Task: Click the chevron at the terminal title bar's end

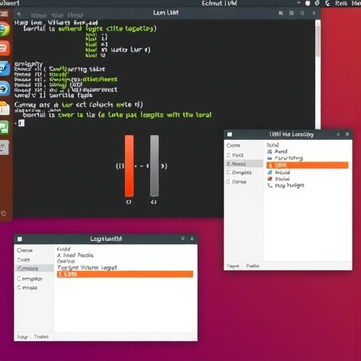Action: click(314, 13)
